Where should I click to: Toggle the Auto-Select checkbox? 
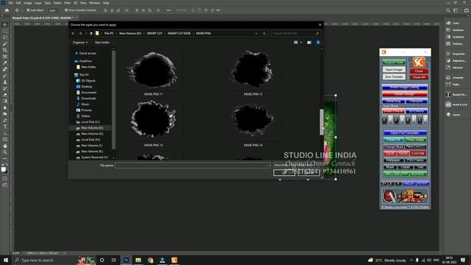(28, 10)
